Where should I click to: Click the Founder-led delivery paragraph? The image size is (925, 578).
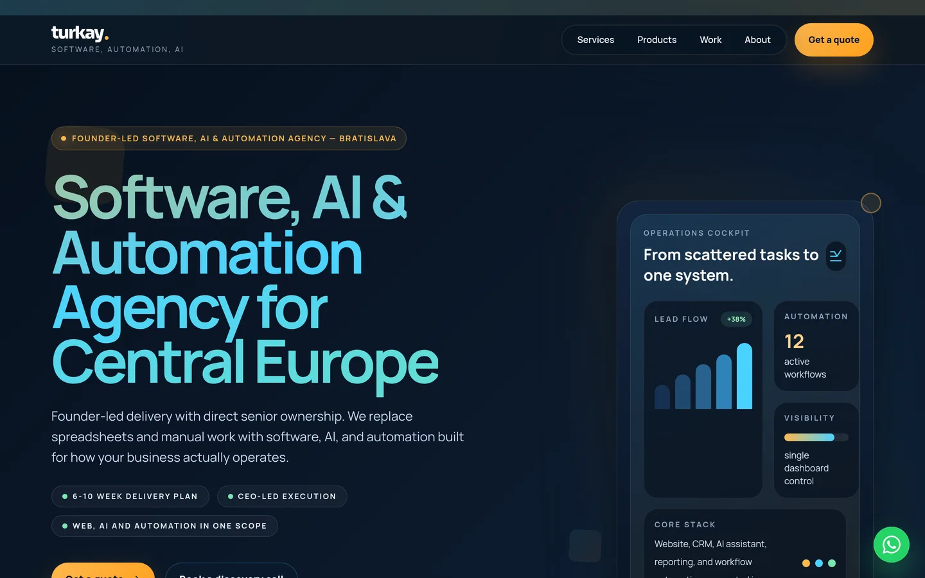(x=258, y=437)
